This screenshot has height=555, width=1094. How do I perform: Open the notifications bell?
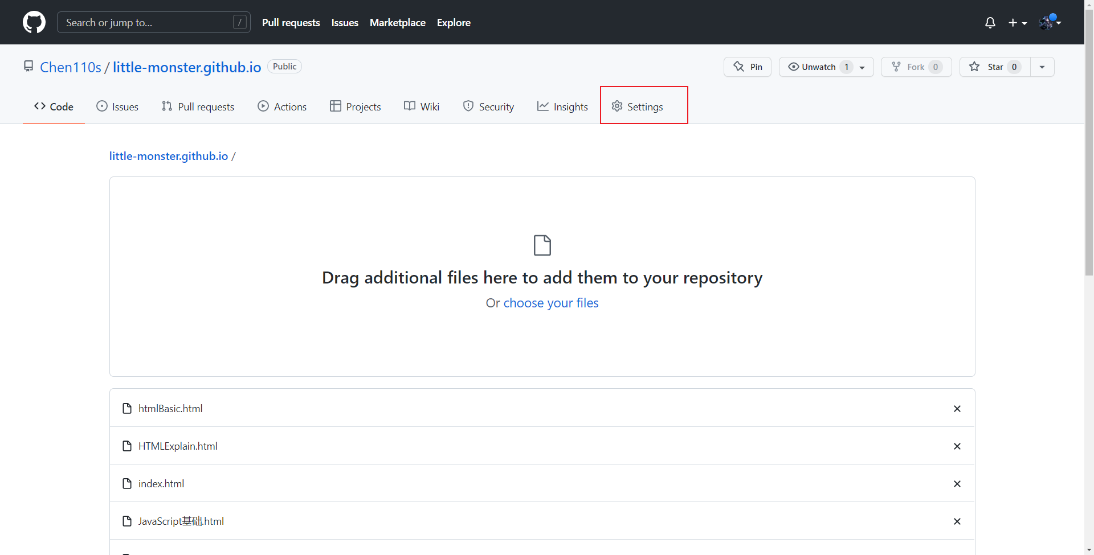click(x=990, y=23)
